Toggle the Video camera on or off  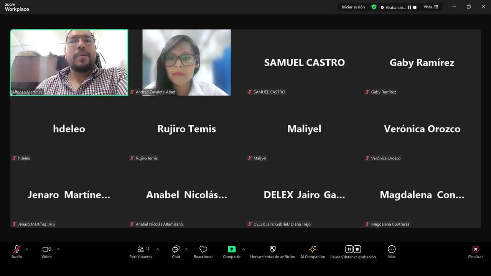click(x=46, y=249)
